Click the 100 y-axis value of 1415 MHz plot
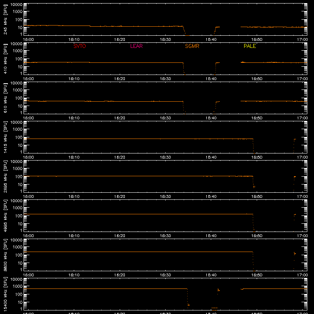The image size is (314, 314). 19,137
